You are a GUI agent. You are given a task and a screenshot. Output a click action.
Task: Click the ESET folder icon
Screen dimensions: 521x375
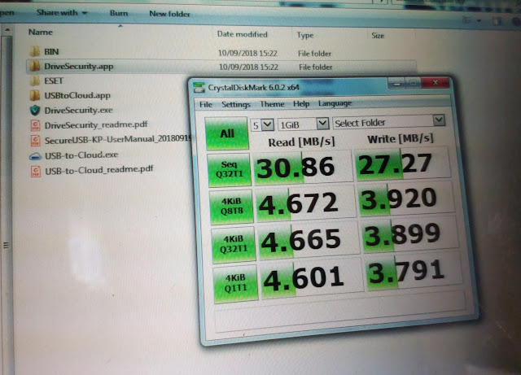(x=34, y=81)
